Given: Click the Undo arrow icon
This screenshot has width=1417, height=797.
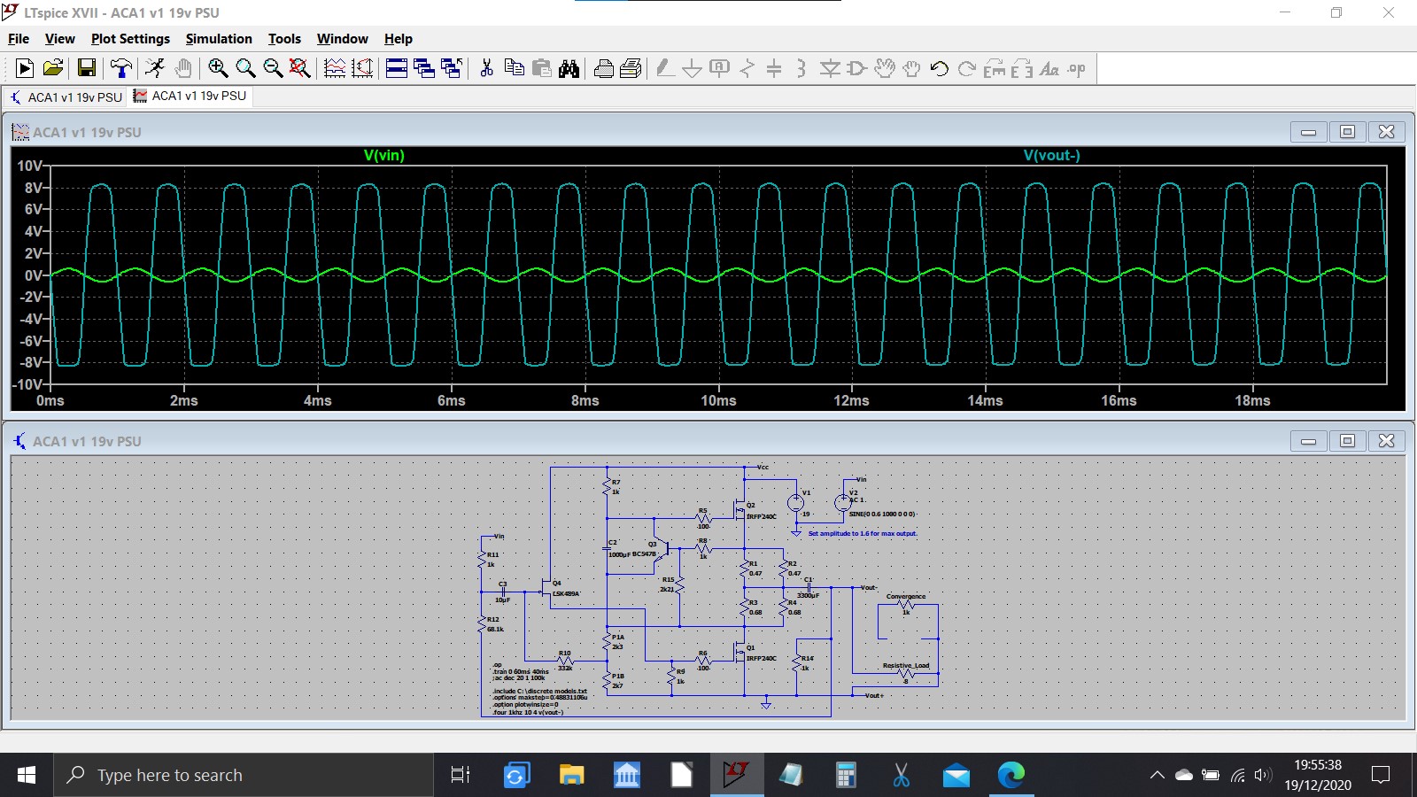Looking at the screenshot, I should click(940, 68).
